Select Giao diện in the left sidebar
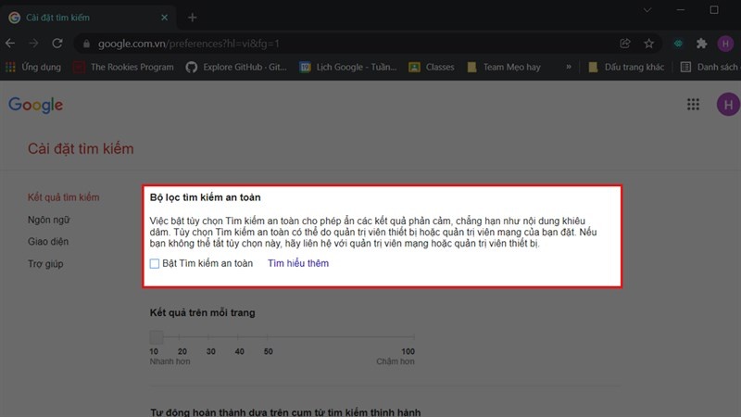 click(x=45, y=242)
